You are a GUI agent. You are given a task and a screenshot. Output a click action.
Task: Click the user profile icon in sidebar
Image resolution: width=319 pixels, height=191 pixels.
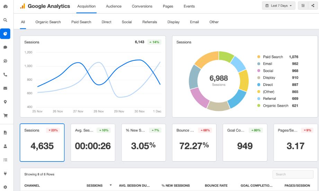point(6,146)
